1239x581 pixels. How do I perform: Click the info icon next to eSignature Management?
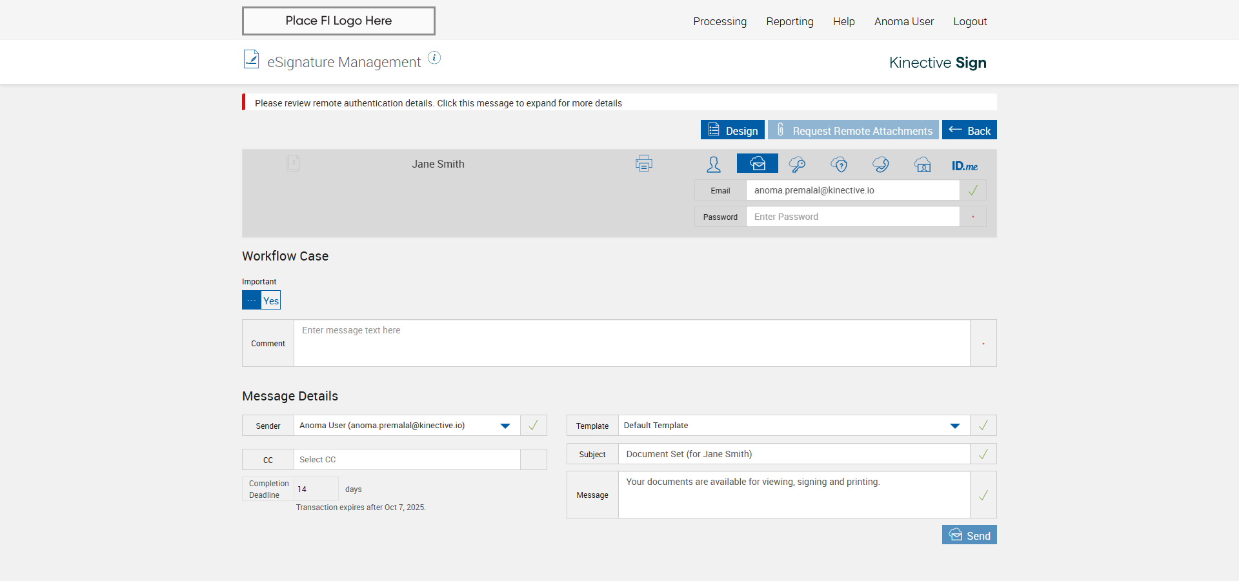435,58
